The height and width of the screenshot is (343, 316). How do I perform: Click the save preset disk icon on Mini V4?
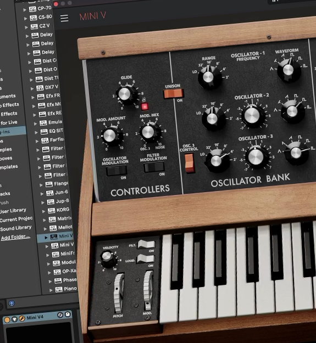coord(68,314)
